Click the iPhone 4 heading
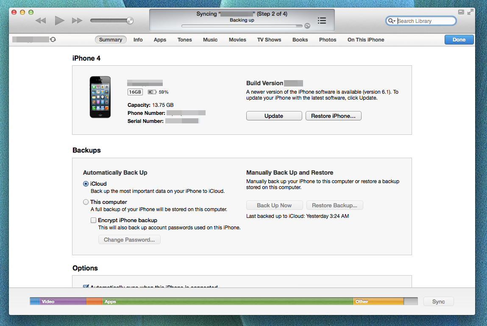Image resolution: width=487 pixels, height=326 pixels. tap(86, 59)
